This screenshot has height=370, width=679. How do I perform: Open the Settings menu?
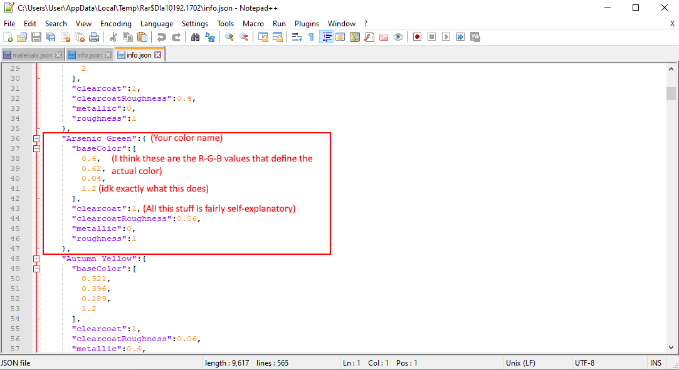click(x=195, y=24)
